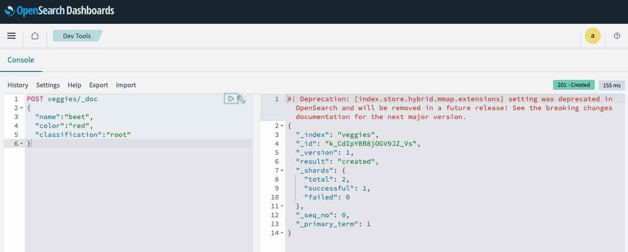This screenshot has width=628, height=252.
Task: Click the OpenSearch Dashboards logo
Action: tap(59, 10)
